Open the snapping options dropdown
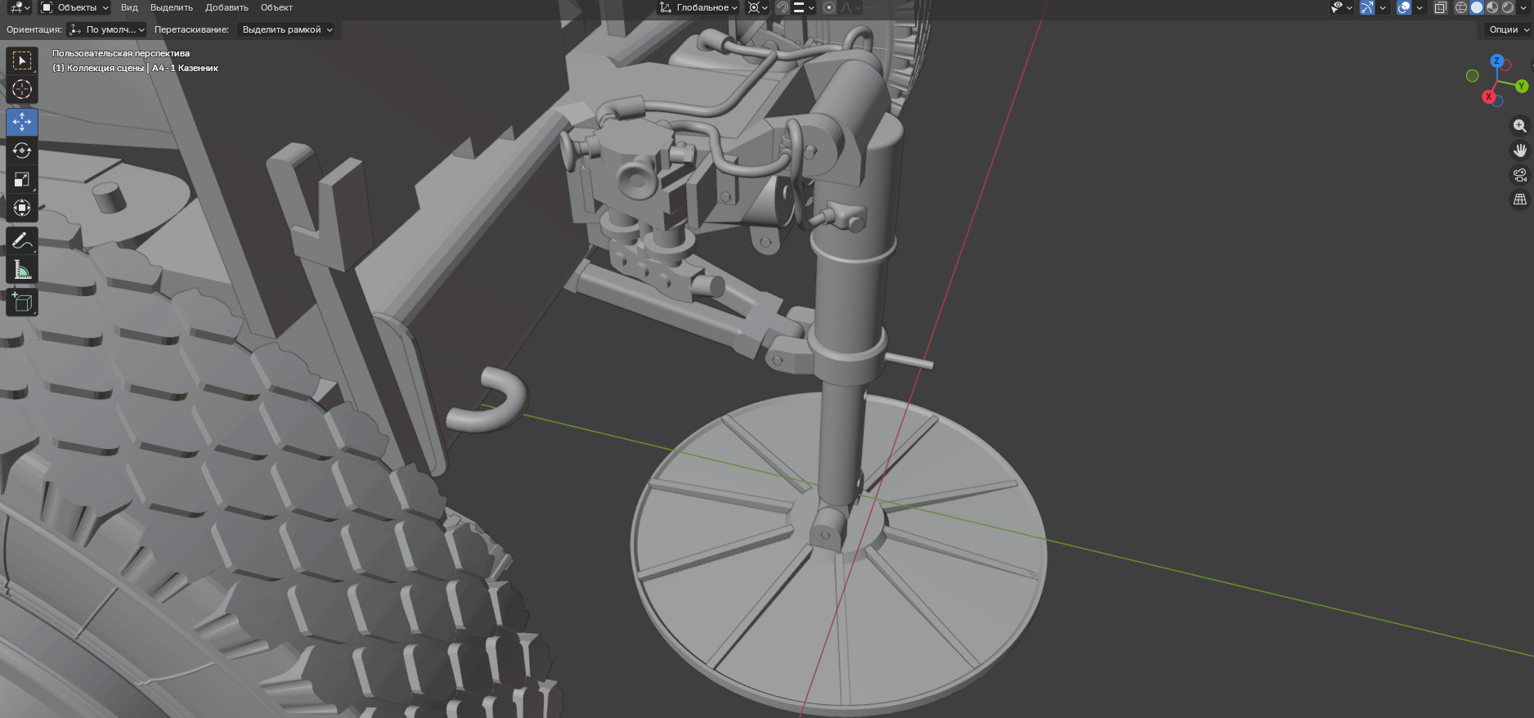1534x718 pixels. click(x=804, y=7)
